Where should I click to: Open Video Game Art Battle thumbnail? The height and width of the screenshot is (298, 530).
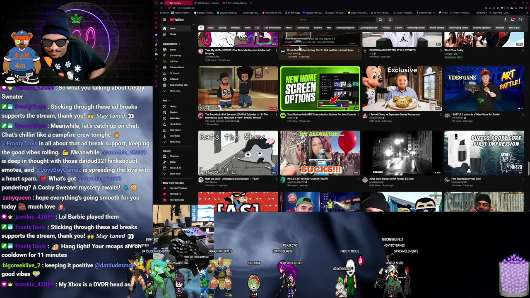tap(484, 88)
